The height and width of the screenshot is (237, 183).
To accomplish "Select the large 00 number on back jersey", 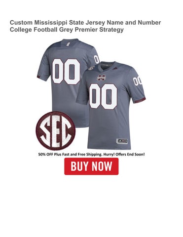I will point(67,72).
